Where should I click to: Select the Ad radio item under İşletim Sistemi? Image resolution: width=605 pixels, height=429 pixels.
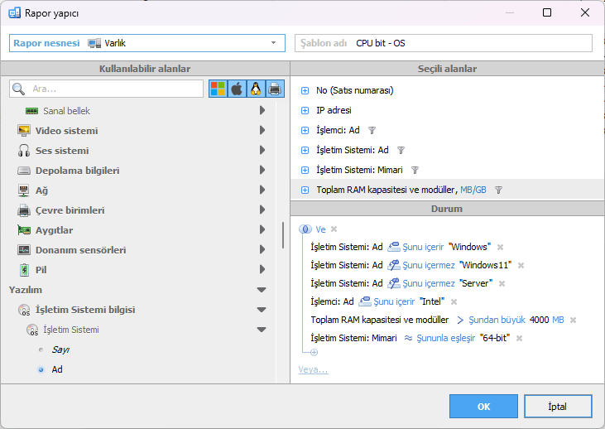tap(41, 369)
